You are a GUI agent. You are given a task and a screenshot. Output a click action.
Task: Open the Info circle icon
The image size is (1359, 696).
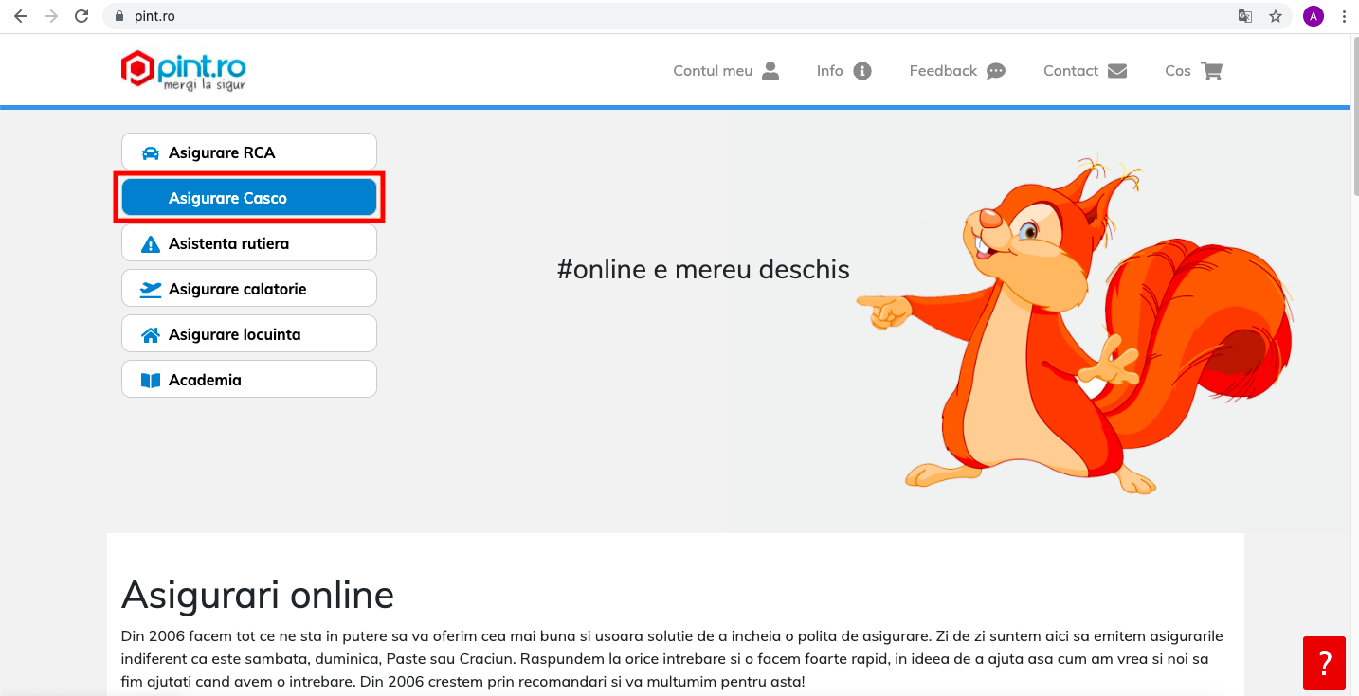click(x=862, y=71)
